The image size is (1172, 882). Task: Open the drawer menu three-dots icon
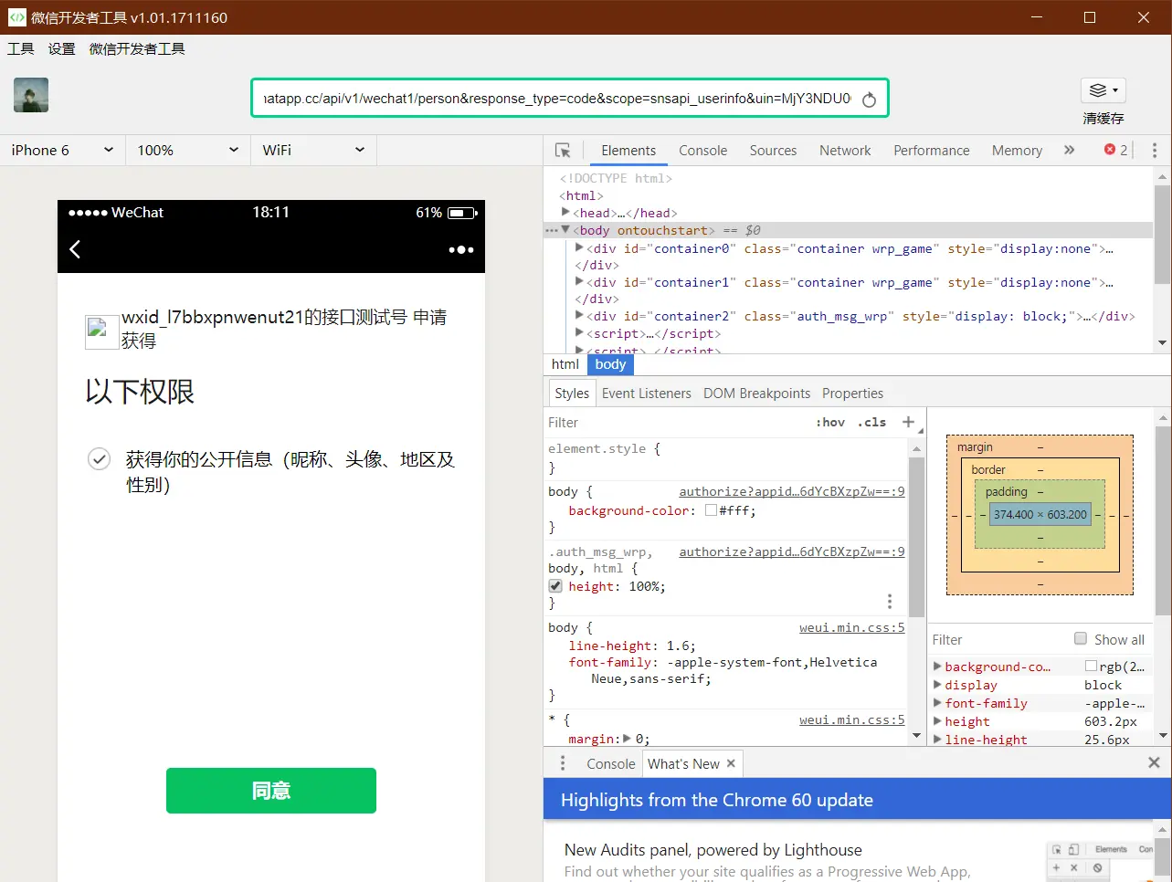pos(563,763)
